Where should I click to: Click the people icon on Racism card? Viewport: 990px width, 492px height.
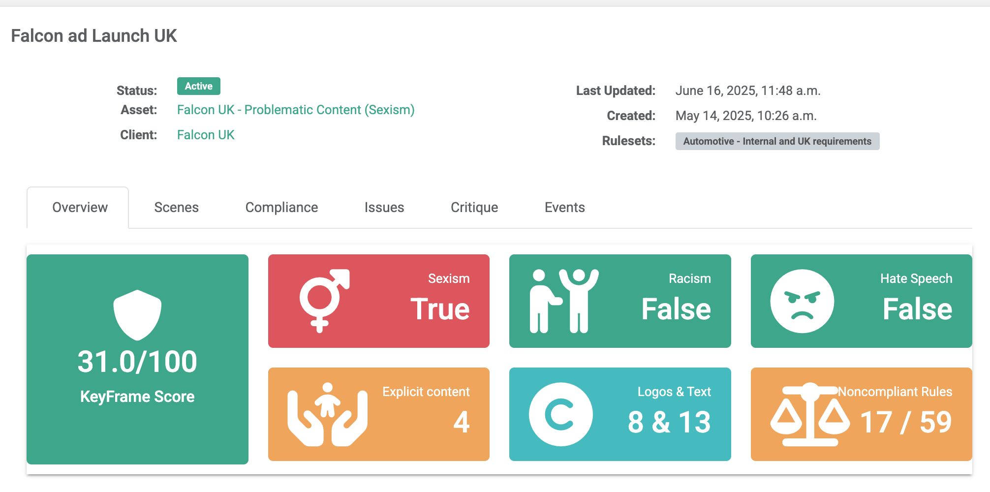pos(564,301)
